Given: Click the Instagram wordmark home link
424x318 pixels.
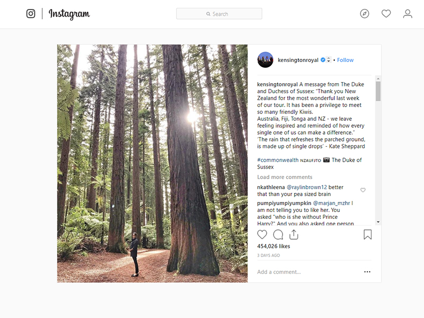Looking at the screenshot, I should tap(69, 14).
